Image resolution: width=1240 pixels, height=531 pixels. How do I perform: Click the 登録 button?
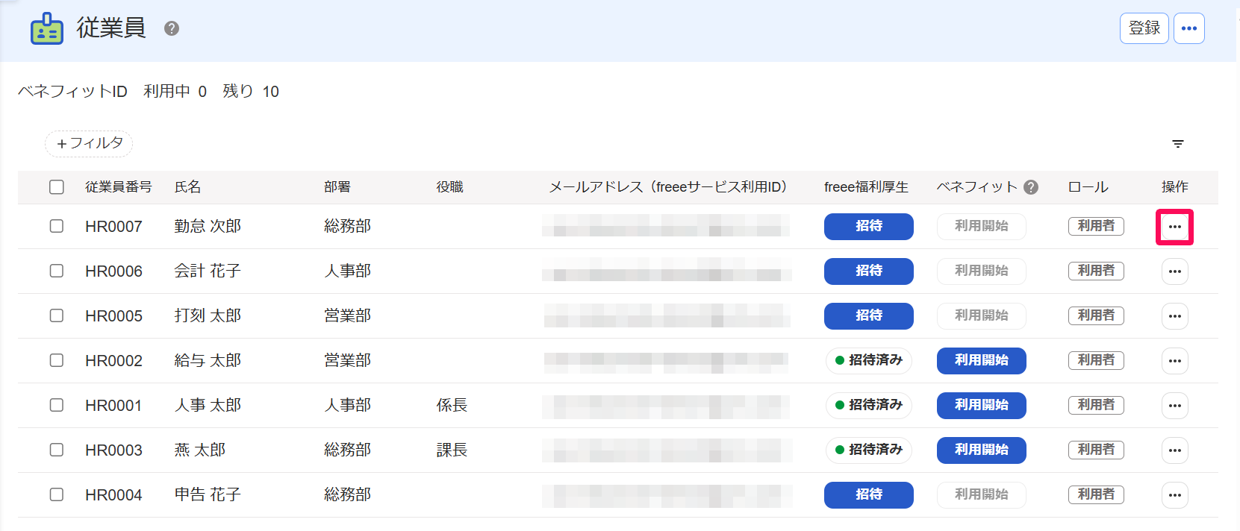[1144, 28]
